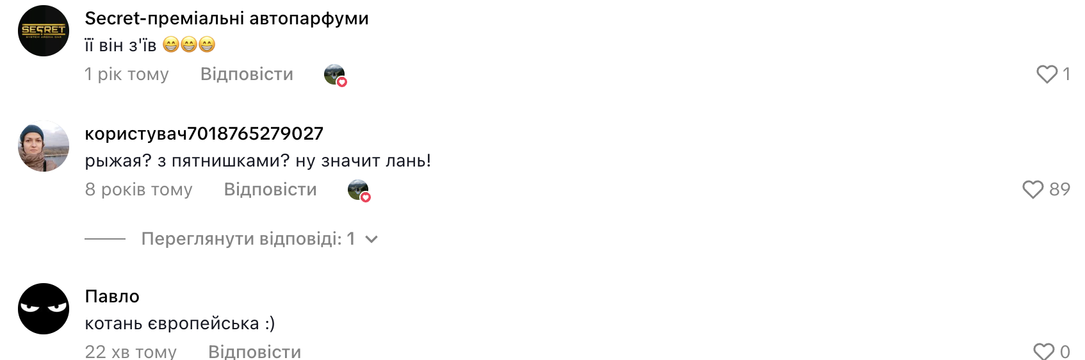This screenshot has height=360, width=1085.
Task: Open the Secret-преміальні автопарфуми username link
Action: coord(227,19)
